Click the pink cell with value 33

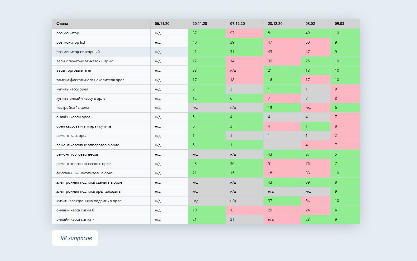pyautogui.click(x=316, y=173)
